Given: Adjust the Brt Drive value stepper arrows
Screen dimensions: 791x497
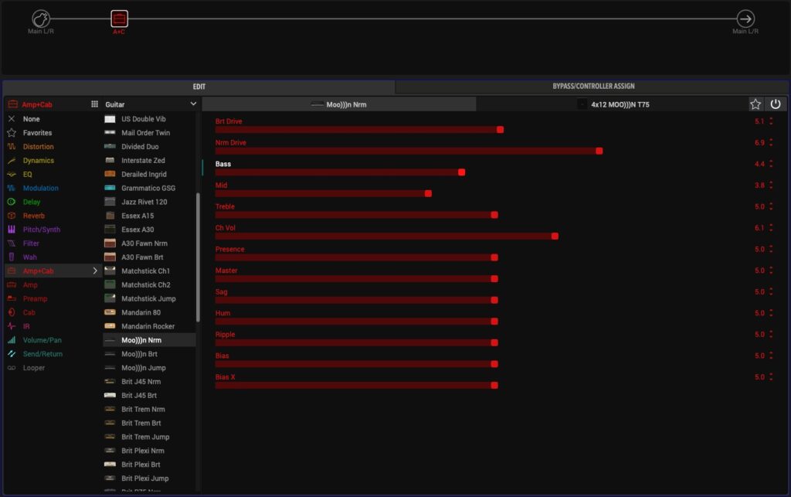Looking at the screenshot, I should 771,121.
